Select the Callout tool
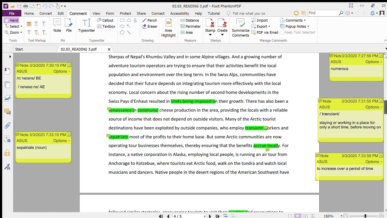The height and width of the screenshot is (218, 387). [105, 20]
